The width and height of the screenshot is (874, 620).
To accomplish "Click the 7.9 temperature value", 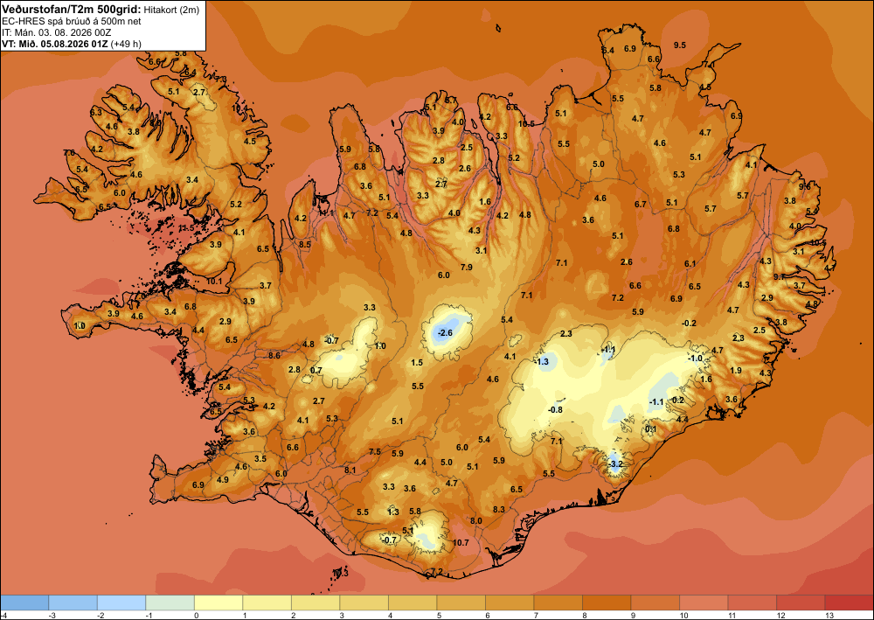I will pos(467,267).
